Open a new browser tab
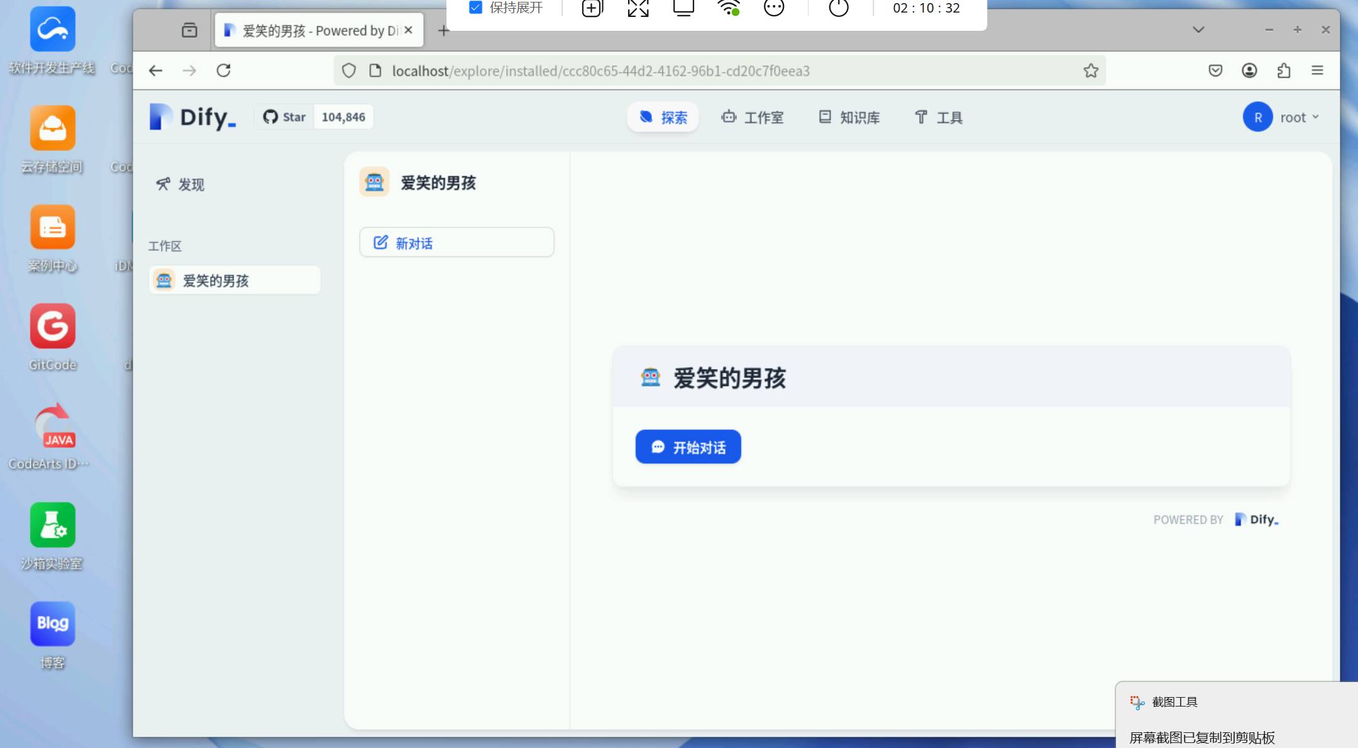The width and height of the screenshot is (1358, 748). click(444, 30)
